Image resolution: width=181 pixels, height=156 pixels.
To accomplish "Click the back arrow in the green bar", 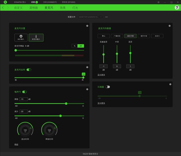I will coord(3,8).
